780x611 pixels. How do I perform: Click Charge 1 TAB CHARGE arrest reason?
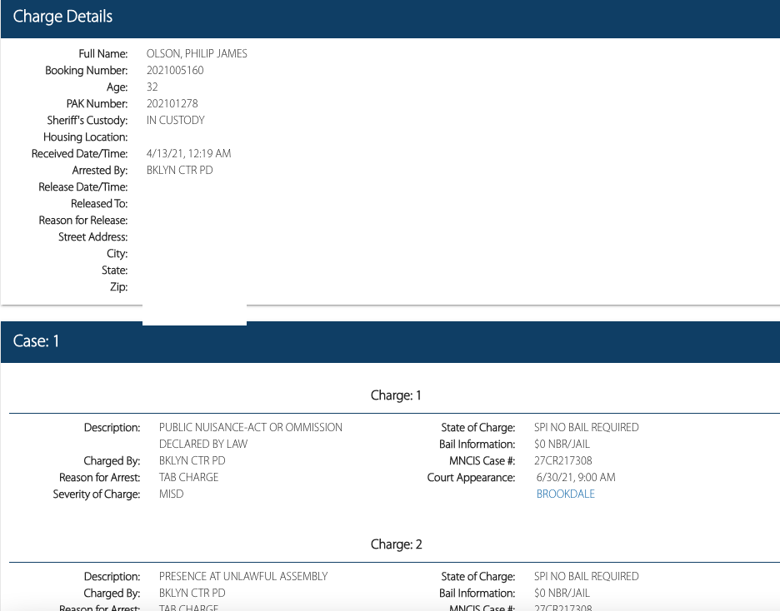pyautogui.click(x=188, y=477)
